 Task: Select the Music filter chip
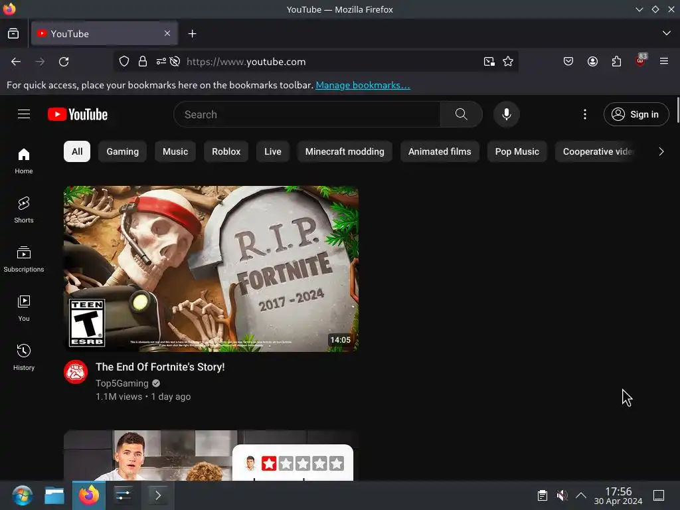[175, 151]
